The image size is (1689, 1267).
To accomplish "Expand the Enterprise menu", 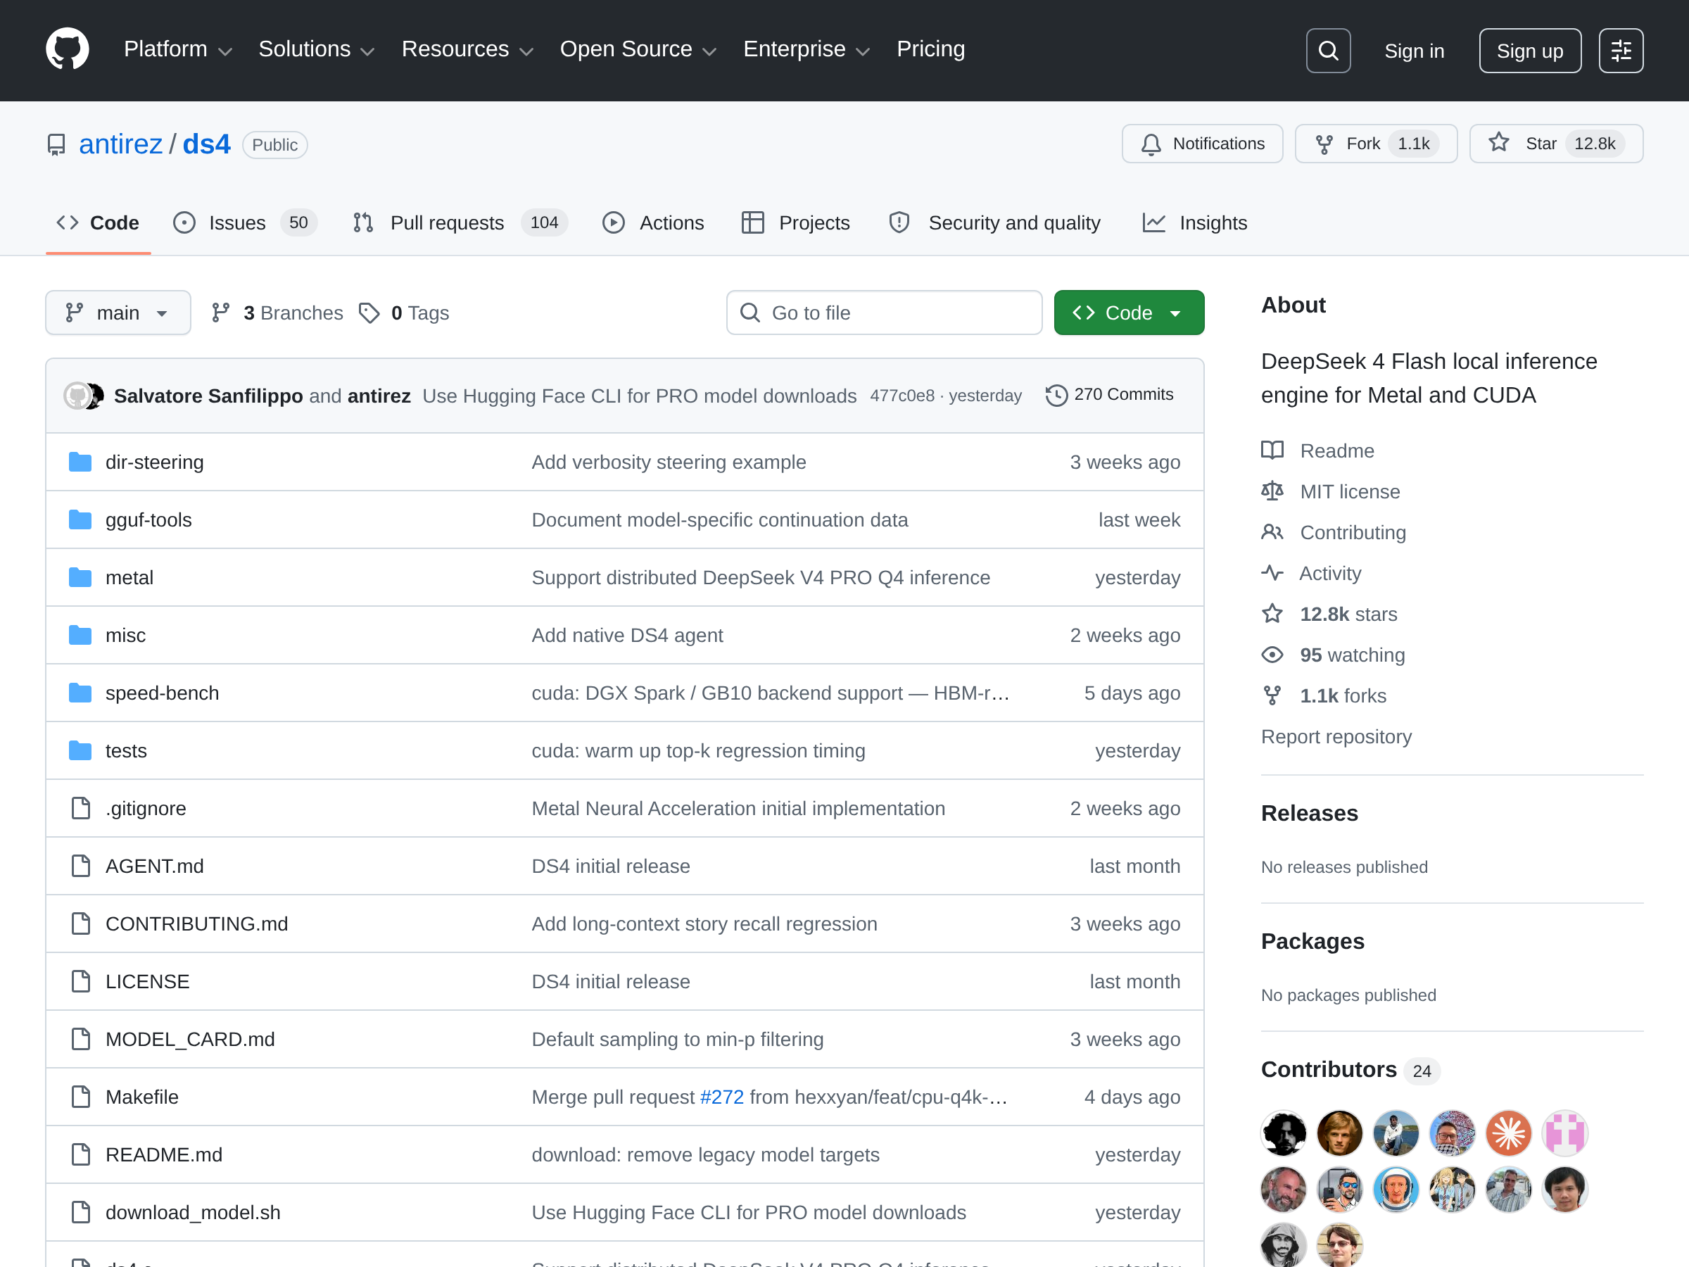I will 806,50.
